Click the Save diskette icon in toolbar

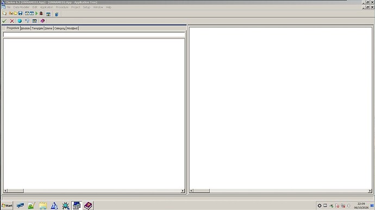coord(20,14)
